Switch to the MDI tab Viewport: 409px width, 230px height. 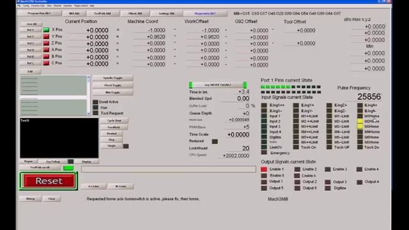point(75,13)
